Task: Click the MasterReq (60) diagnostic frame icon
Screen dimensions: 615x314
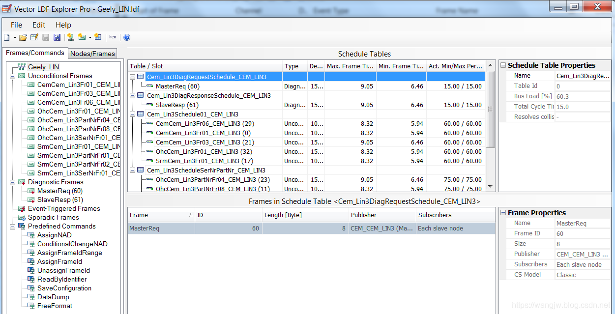Action: point(31,191)
